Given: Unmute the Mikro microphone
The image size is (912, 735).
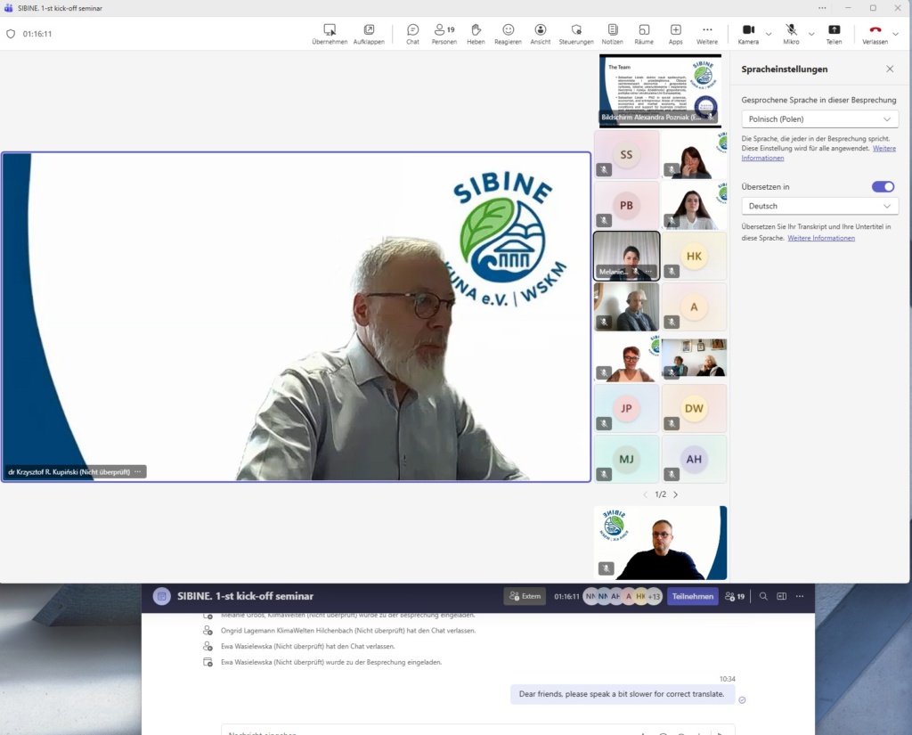Looking at the screenshot, I should (791, 34).
